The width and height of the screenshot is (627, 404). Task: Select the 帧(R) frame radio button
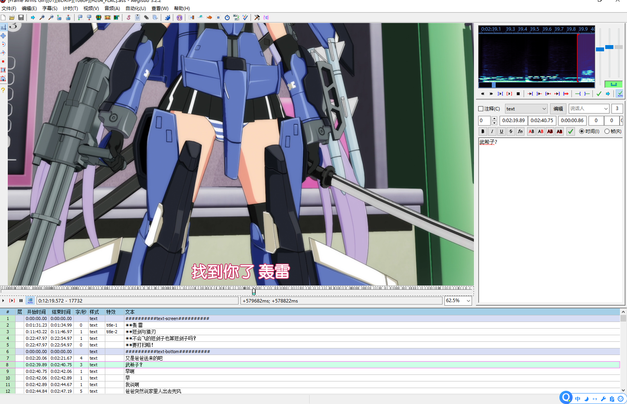[x=607, y=131]
